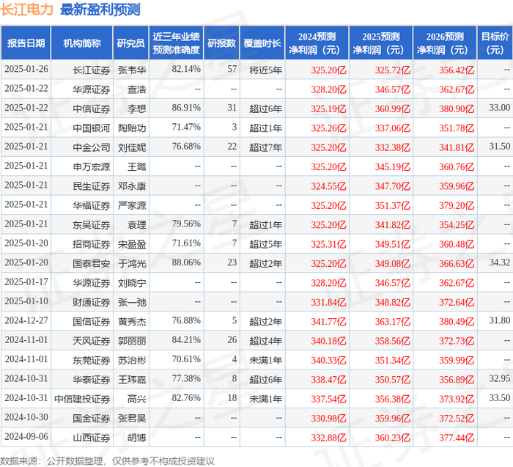
Task: Click the 数据来源 footer note
Action: [107, 461]
